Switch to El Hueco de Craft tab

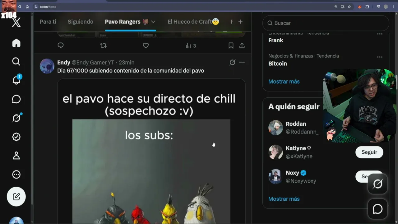click(x=193, y=22)
